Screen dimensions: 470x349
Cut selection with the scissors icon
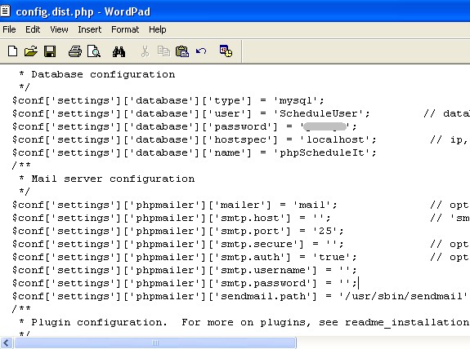click(145, 51)
